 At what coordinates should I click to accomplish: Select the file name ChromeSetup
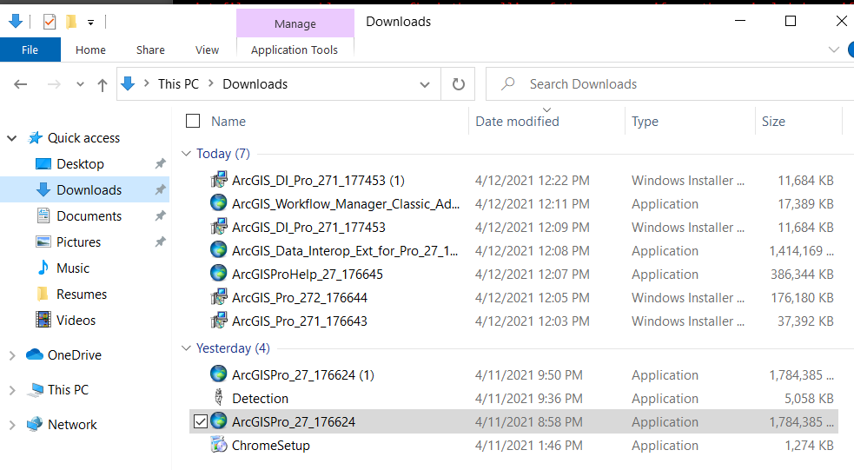(271, 446)
